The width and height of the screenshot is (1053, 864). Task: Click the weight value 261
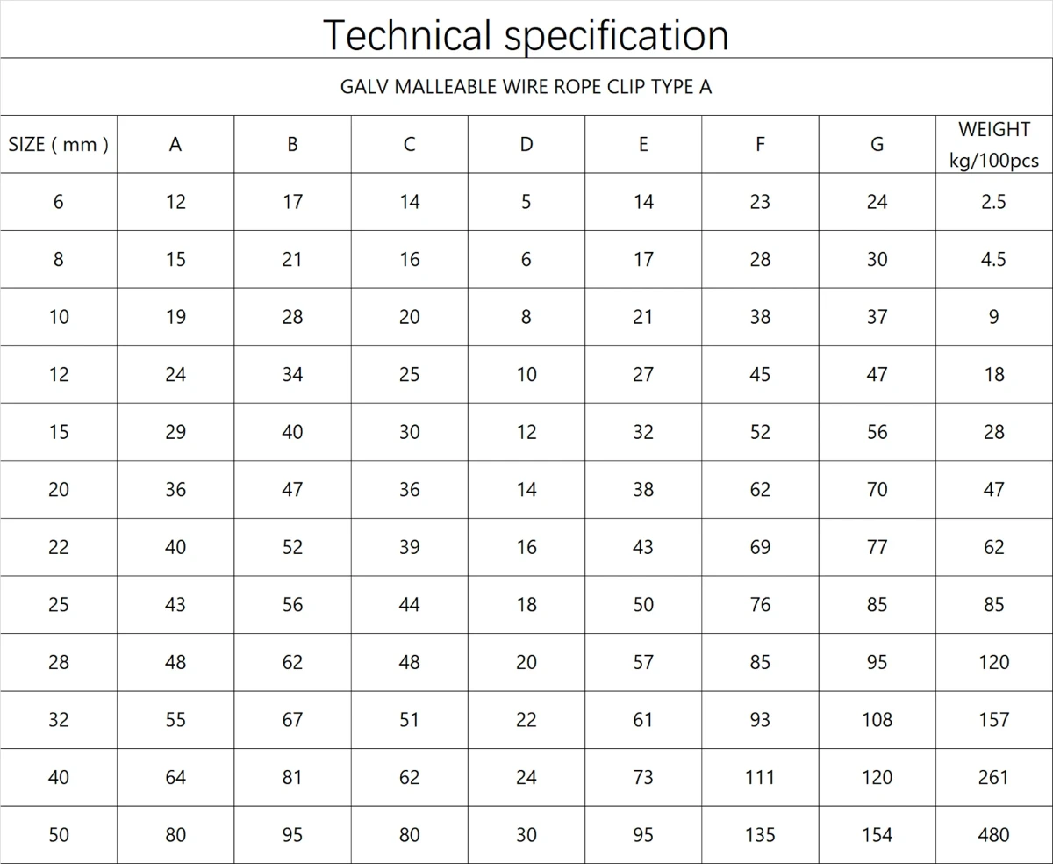[x=994, y=778]
